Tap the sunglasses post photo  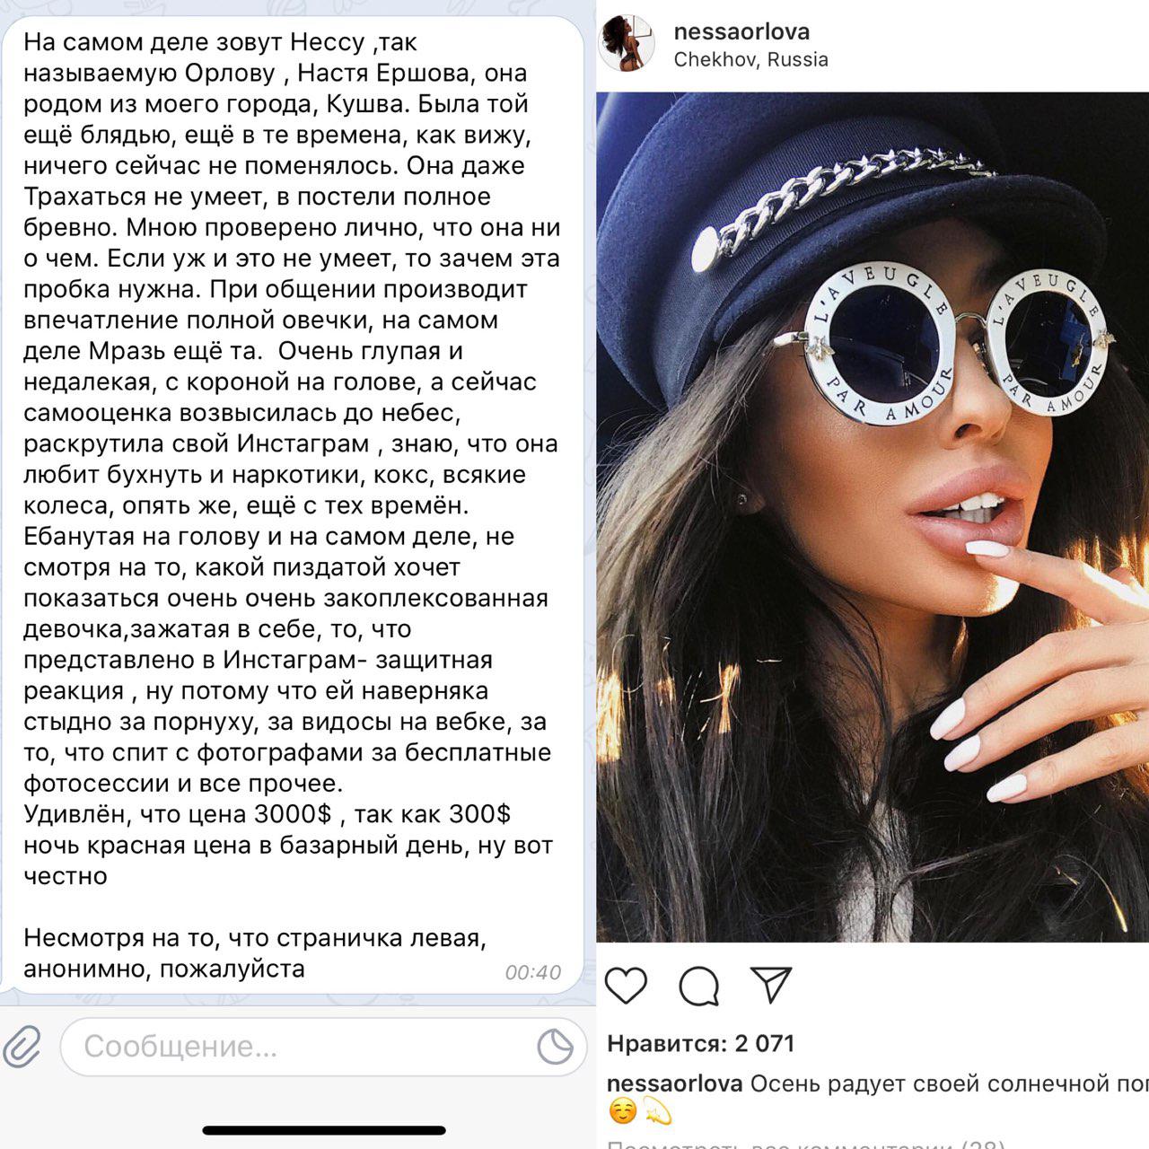(x=873, y=517)
